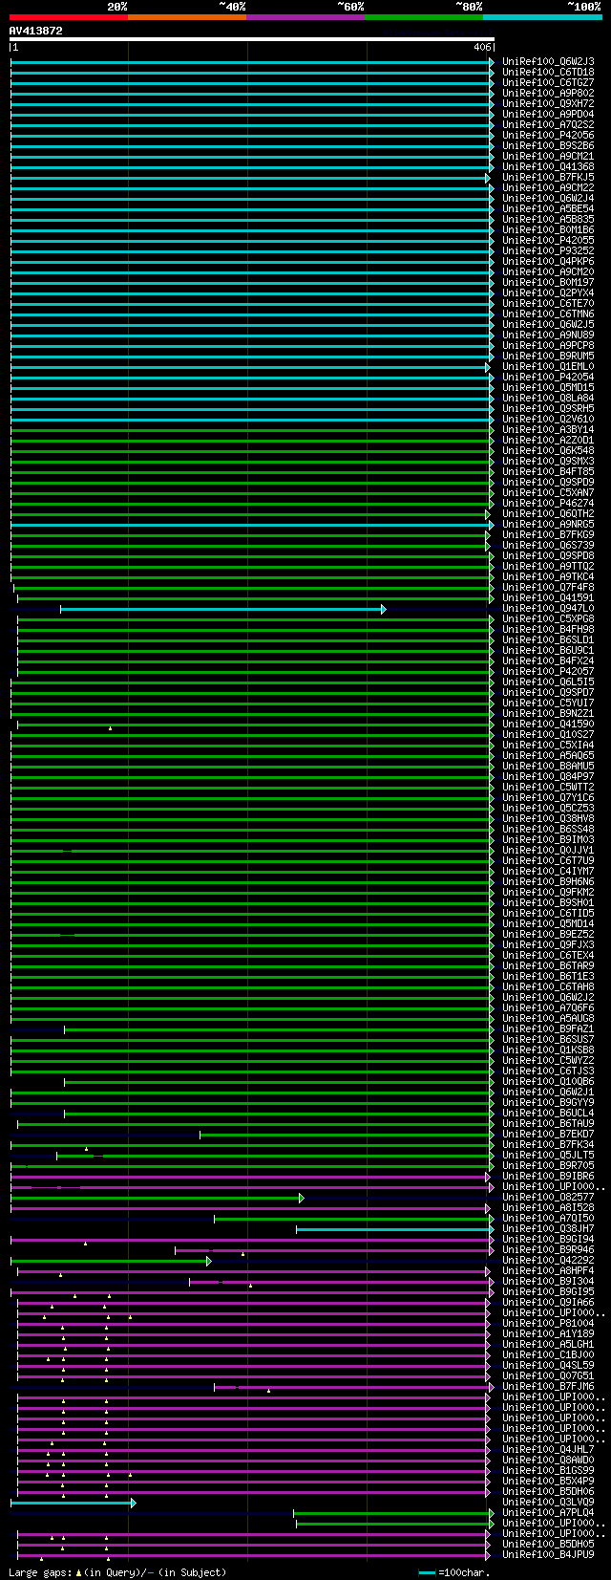This screenshot has width=611, height=1580.
Task: Click the white query sequence bar
Action: pos(252,39)
